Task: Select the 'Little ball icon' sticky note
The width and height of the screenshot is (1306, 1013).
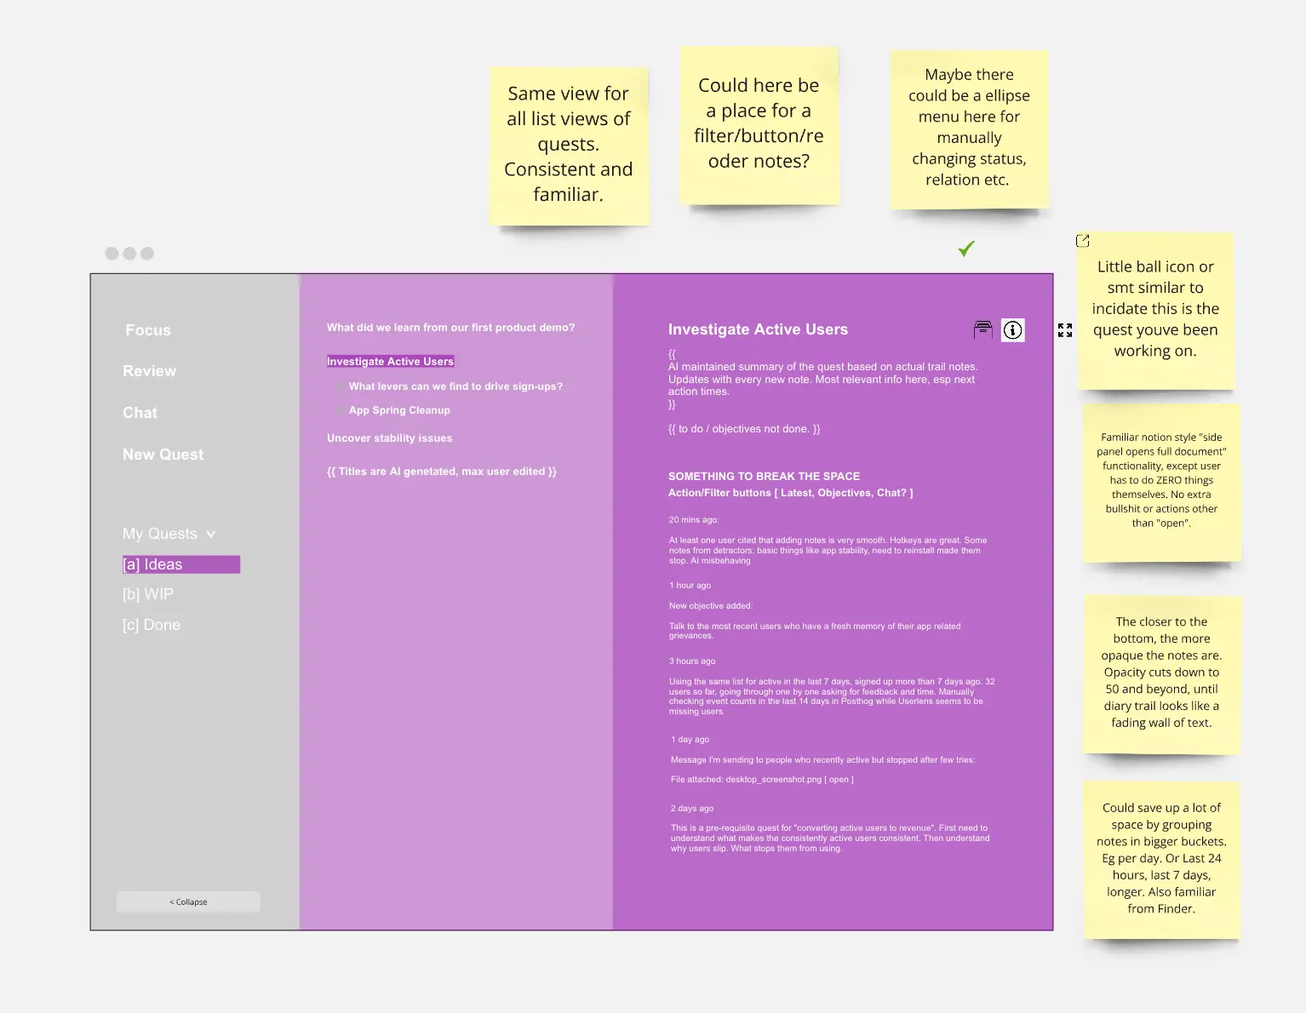Action: pos(1155,310)
